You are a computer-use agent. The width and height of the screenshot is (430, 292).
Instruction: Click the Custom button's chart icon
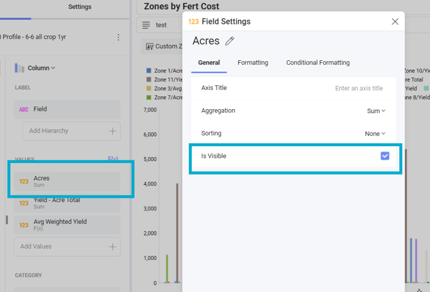pyautogui.click(x=150, y=46)
